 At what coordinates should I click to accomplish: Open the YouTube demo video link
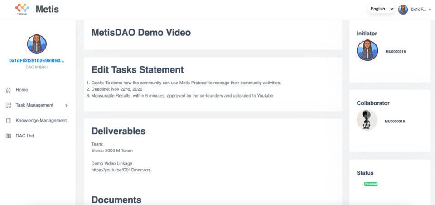coord(121,170)
